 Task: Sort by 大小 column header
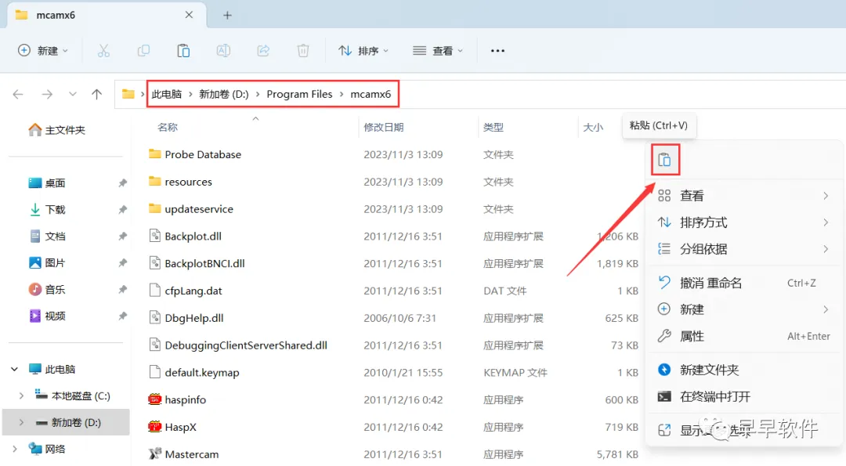click(593, 128)
